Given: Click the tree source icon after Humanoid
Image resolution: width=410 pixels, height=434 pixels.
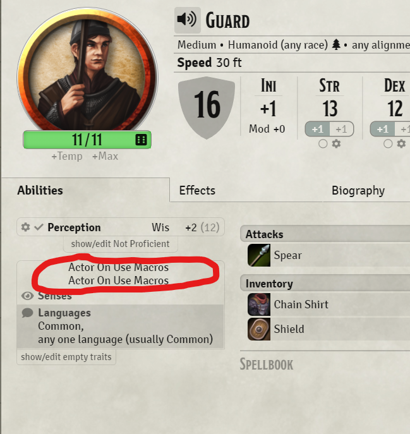Looking at the screenshot, I should coord(336,44).
